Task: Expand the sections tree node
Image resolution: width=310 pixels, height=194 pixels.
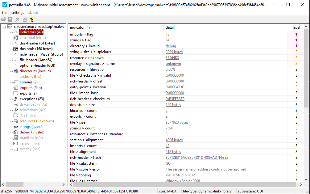Action: 16,76
